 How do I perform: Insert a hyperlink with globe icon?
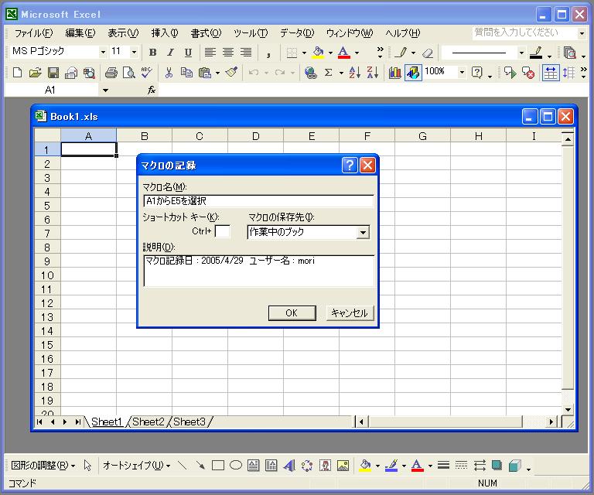coord(311,73)
